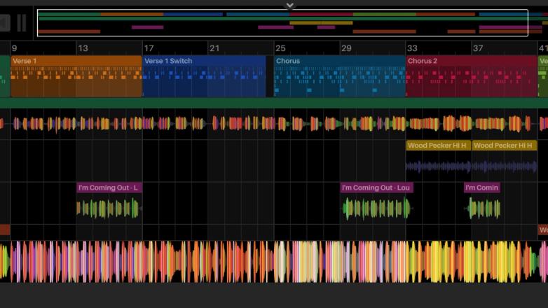Click bar 37 on the ruler
The height and width of the screenshot is (308, 548).
click(478, 48)
